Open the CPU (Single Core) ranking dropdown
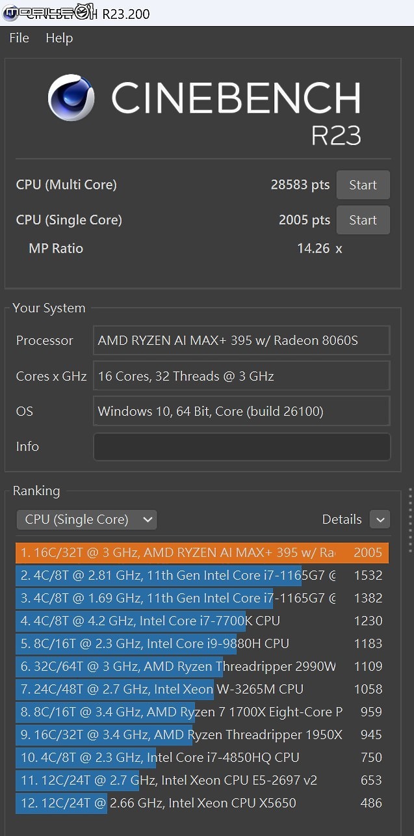Screen dimensions: 414x836 pyautogui.click(x=86, y=519)
